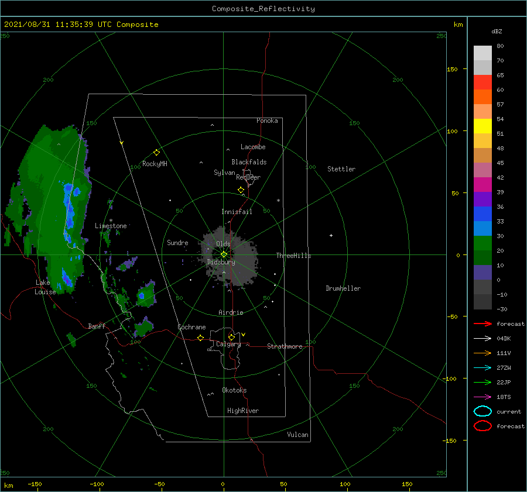The image size is (527, 492).
Task: Select the ThreeHills label
Action: pos(294,256)
